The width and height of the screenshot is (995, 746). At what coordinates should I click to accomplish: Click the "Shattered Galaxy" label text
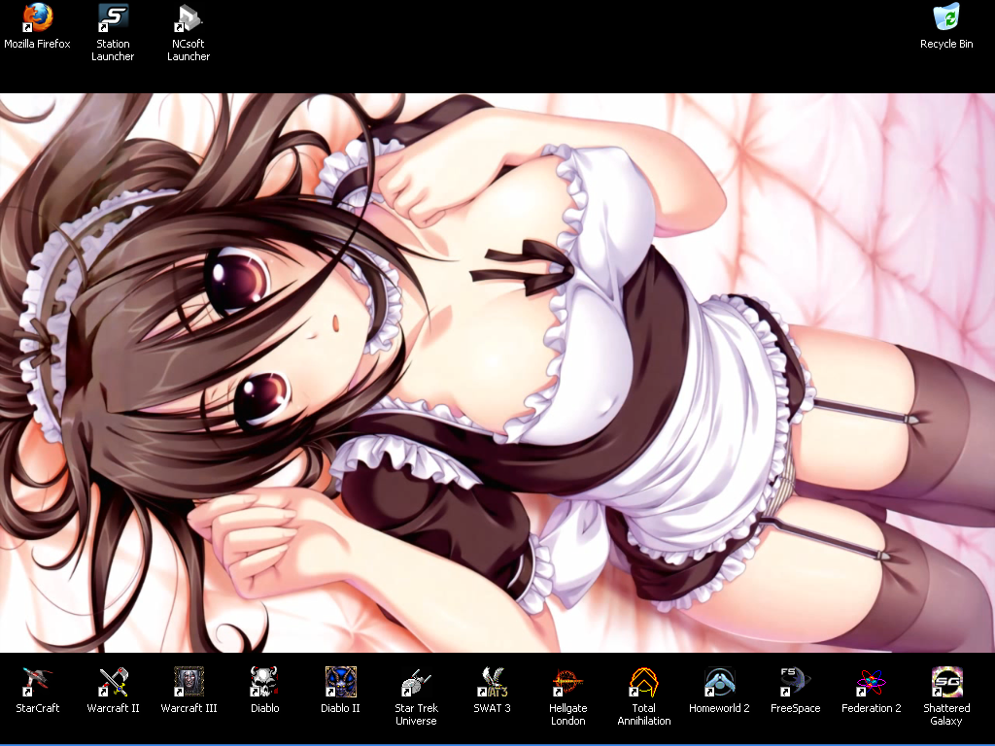click(946, 714)
